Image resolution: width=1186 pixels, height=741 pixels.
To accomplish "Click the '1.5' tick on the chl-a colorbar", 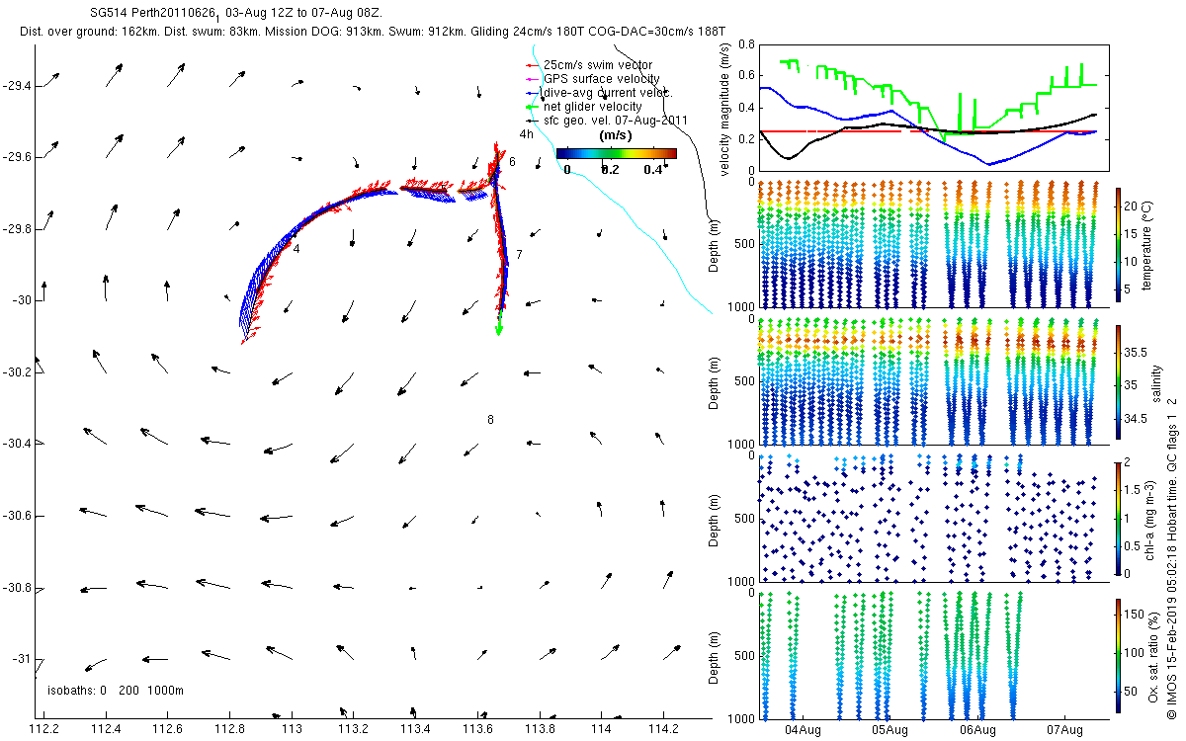I will 1134,489.
